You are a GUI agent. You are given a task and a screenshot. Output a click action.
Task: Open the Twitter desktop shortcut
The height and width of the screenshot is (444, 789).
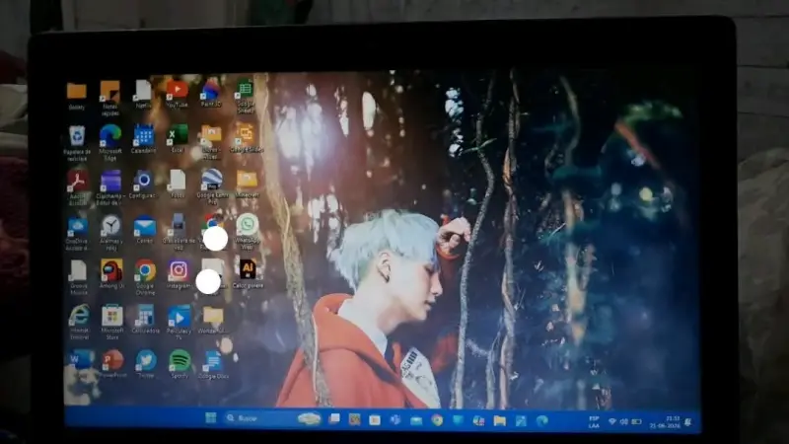(146, 364)
